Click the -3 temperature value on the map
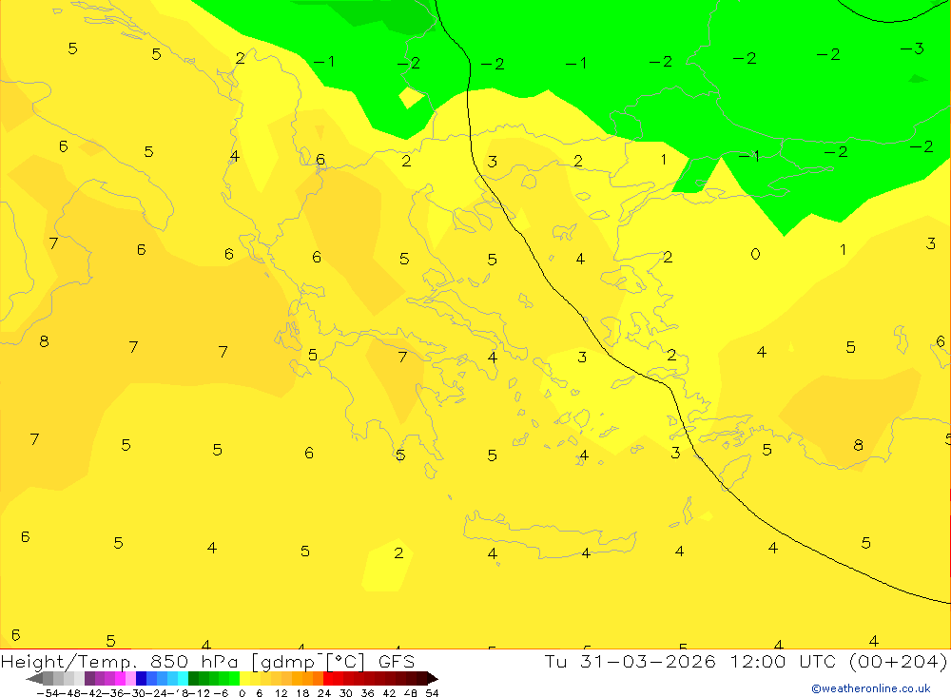This screenshot has width=951, height=697. pos(912,48)
